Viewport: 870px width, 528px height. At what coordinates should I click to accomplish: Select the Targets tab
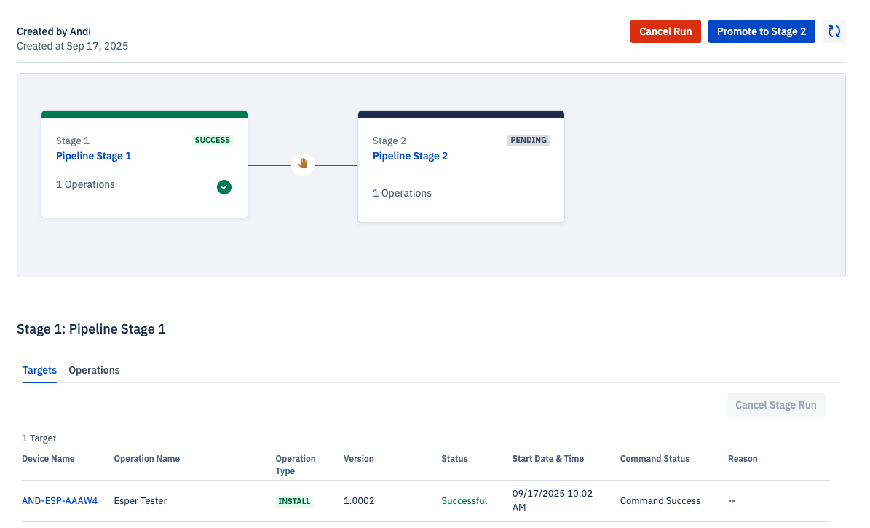pos(39,370)
